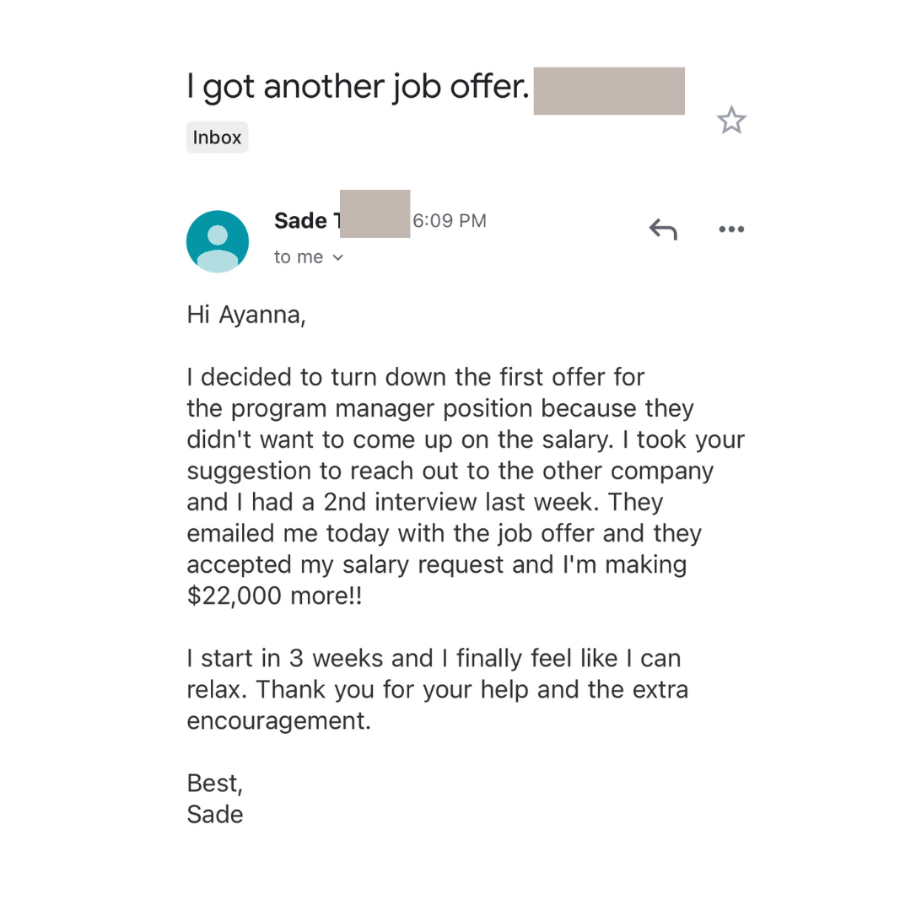Reply to Sade's email

pos(662,229)
